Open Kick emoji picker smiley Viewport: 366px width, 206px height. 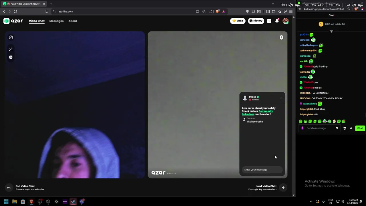[x=337, y=128]
